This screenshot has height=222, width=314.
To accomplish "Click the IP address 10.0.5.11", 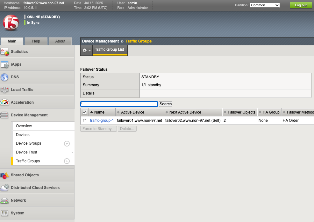I will coord(31,8).
